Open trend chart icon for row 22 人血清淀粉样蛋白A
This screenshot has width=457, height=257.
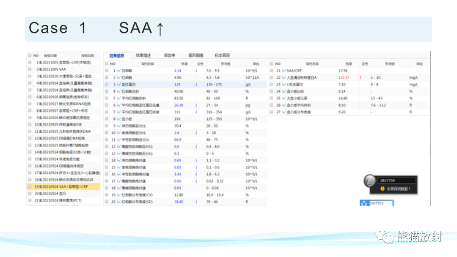pyautogui.click(x=284, y=78)
